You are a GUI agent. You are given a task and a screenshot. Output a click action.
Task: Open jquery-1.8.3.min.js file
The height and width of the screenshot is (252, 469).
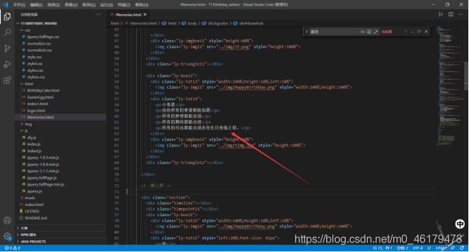(x=43, y=157)
